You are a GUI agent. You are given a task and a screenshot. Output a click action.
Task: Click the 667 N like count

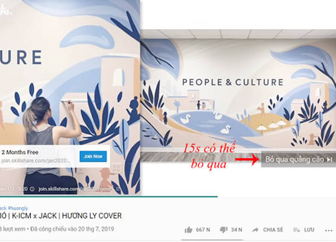point(203,230)
